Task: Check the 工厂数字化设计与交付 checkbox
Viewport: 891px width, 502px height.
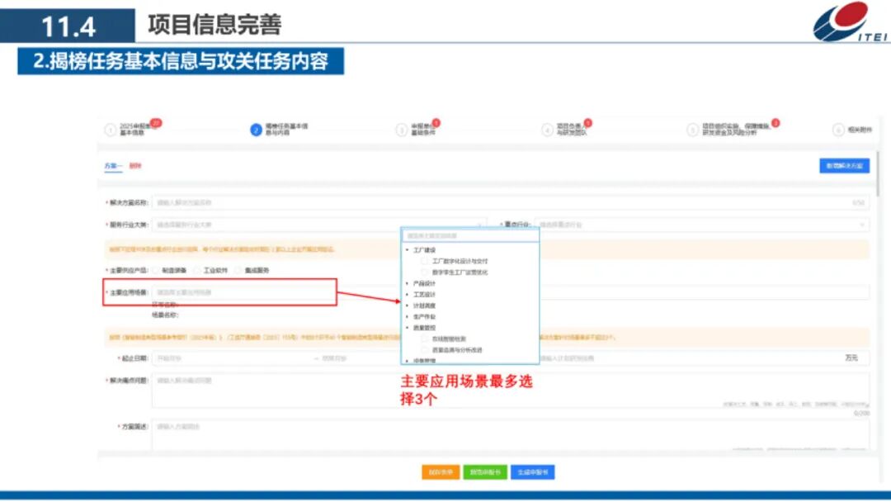Action: pyautogui.click(x=425, y=261)
